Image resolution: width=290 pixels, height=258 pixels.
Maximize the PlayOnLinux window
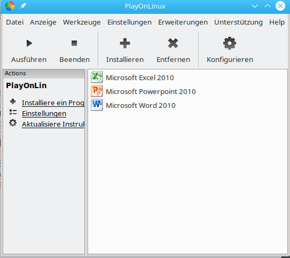[268, 6]
